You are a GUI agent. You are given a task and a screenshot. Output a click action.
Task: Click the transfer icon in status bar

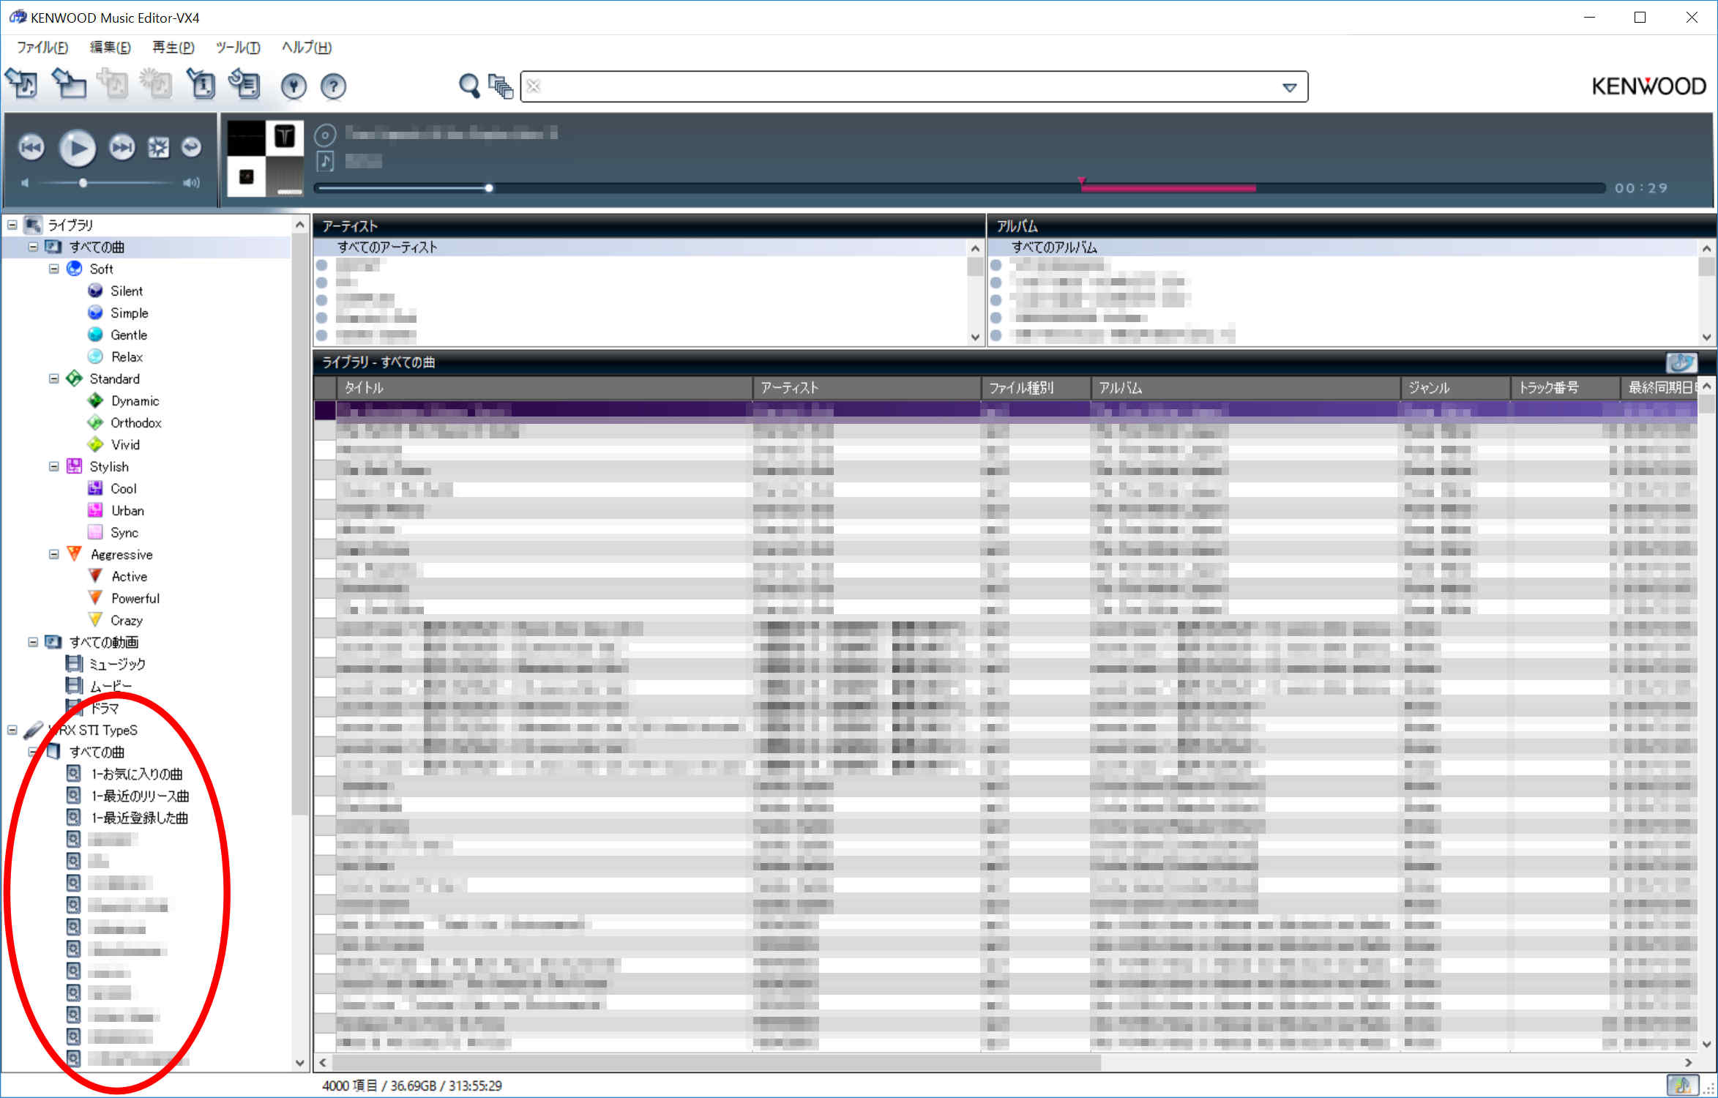tap(1682, 1086)
